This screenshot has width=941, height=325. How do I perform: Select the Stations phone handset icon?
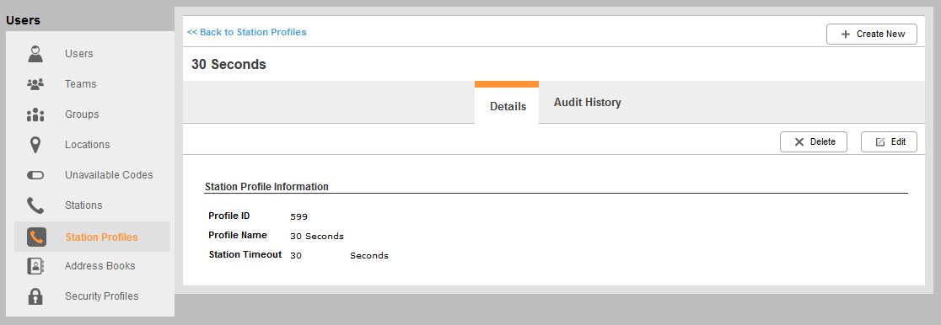[x=36, y=205]
